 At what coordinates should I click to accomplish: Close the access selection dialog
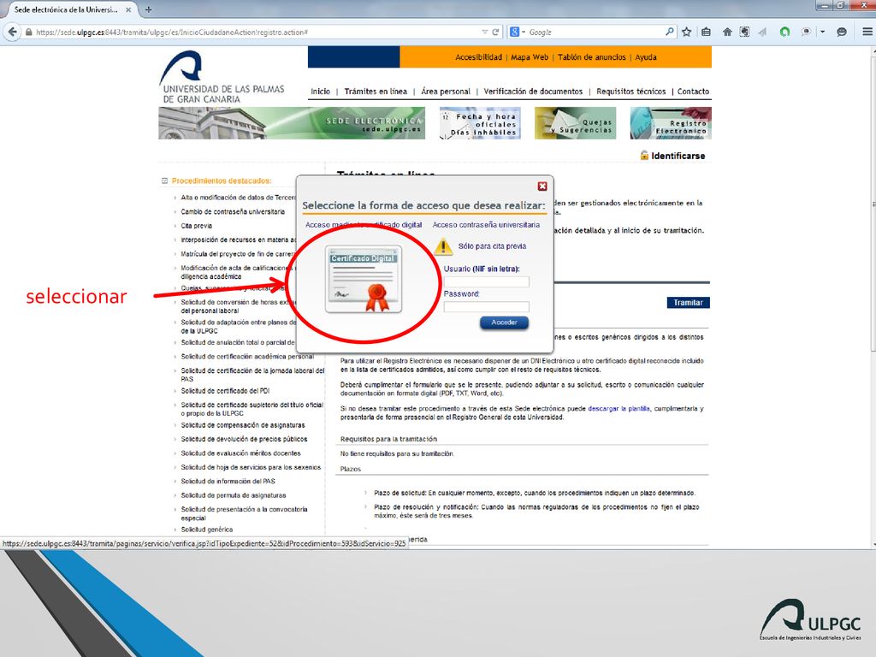click(542, 186)
